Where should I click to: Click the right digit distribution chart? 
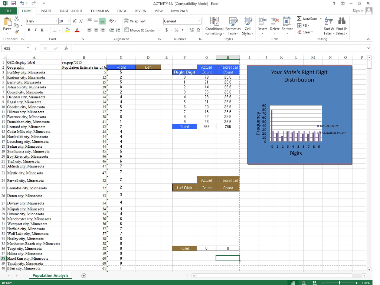click(299, 115)
